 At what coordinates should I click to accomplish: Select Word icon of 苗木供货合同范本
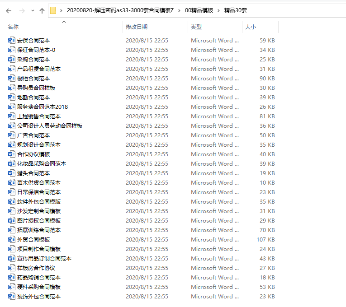[x=11, y=182]
